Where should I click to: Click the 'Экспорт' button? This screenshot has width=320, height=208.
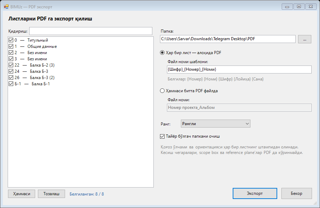255,193
